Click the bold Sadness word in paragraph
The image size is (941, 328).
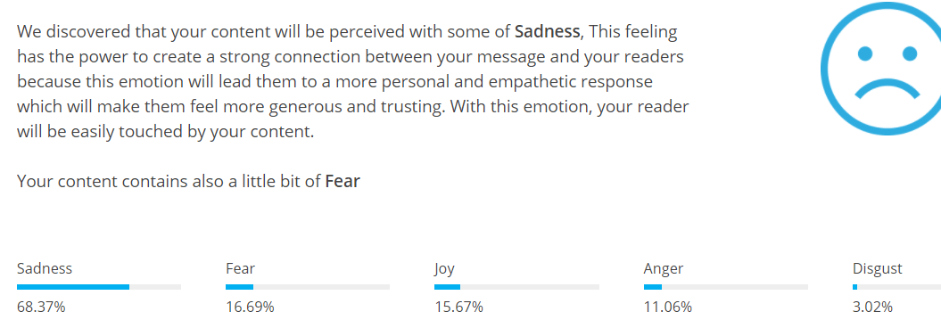[x=548, y=32]
